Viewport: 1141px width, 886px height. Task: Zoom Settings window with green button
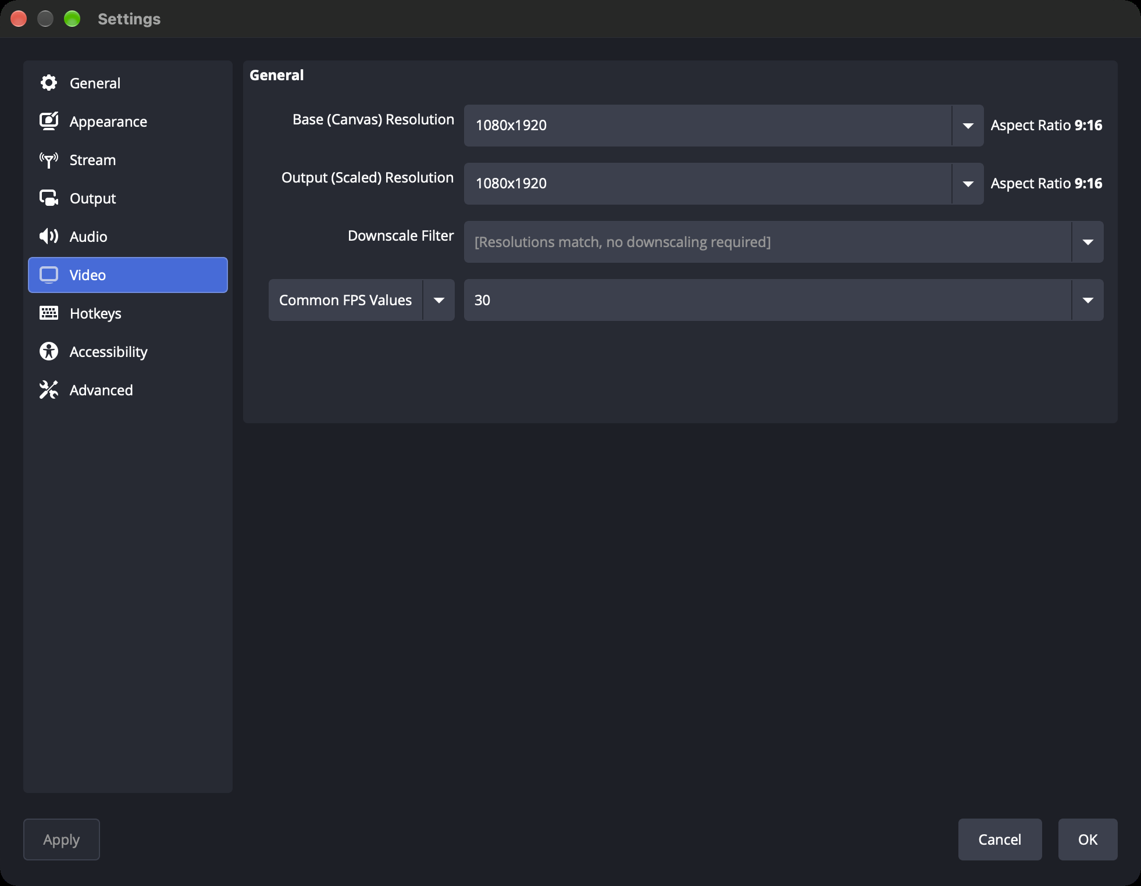pyautogui.click(x=72, y=19)
